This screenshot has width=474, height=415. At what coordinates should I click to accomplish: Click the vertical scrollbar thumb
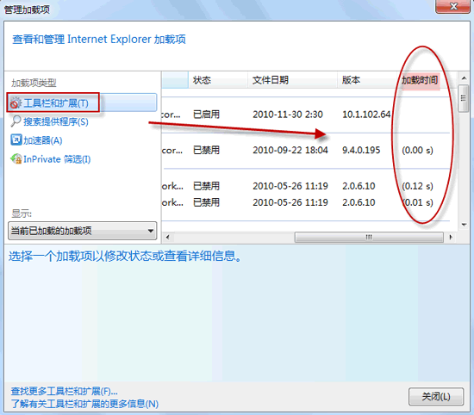pyautogui.click(x=463, y=98)
